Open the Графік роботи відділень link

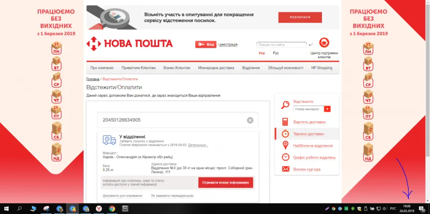coord(314,158)
